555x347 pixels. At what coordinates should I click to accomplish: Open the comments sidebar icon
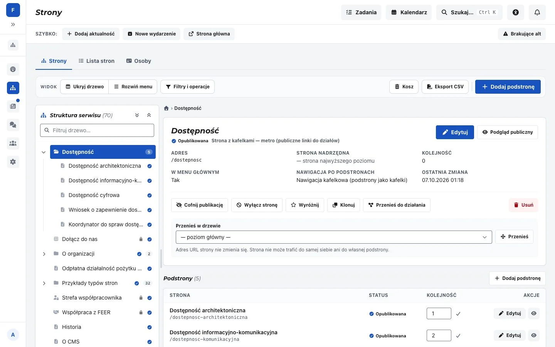click(x=13, y=125)
